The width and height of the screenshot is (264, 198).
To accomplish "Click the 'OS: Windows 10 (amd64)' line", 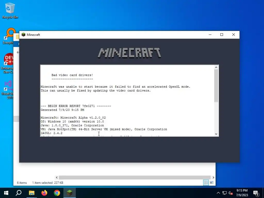I will 72,122.
